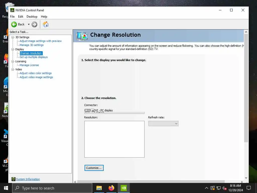Open the Windows Start menu
This screenshot has width=257, height=193.
(x=6, y=188)
